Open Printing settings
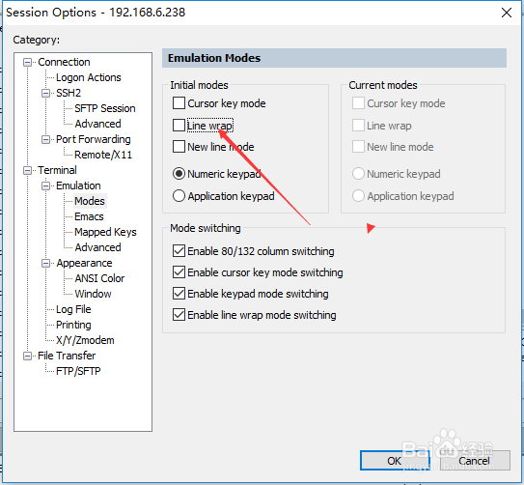This screenshot has width=524, height=485. (73, 325)
